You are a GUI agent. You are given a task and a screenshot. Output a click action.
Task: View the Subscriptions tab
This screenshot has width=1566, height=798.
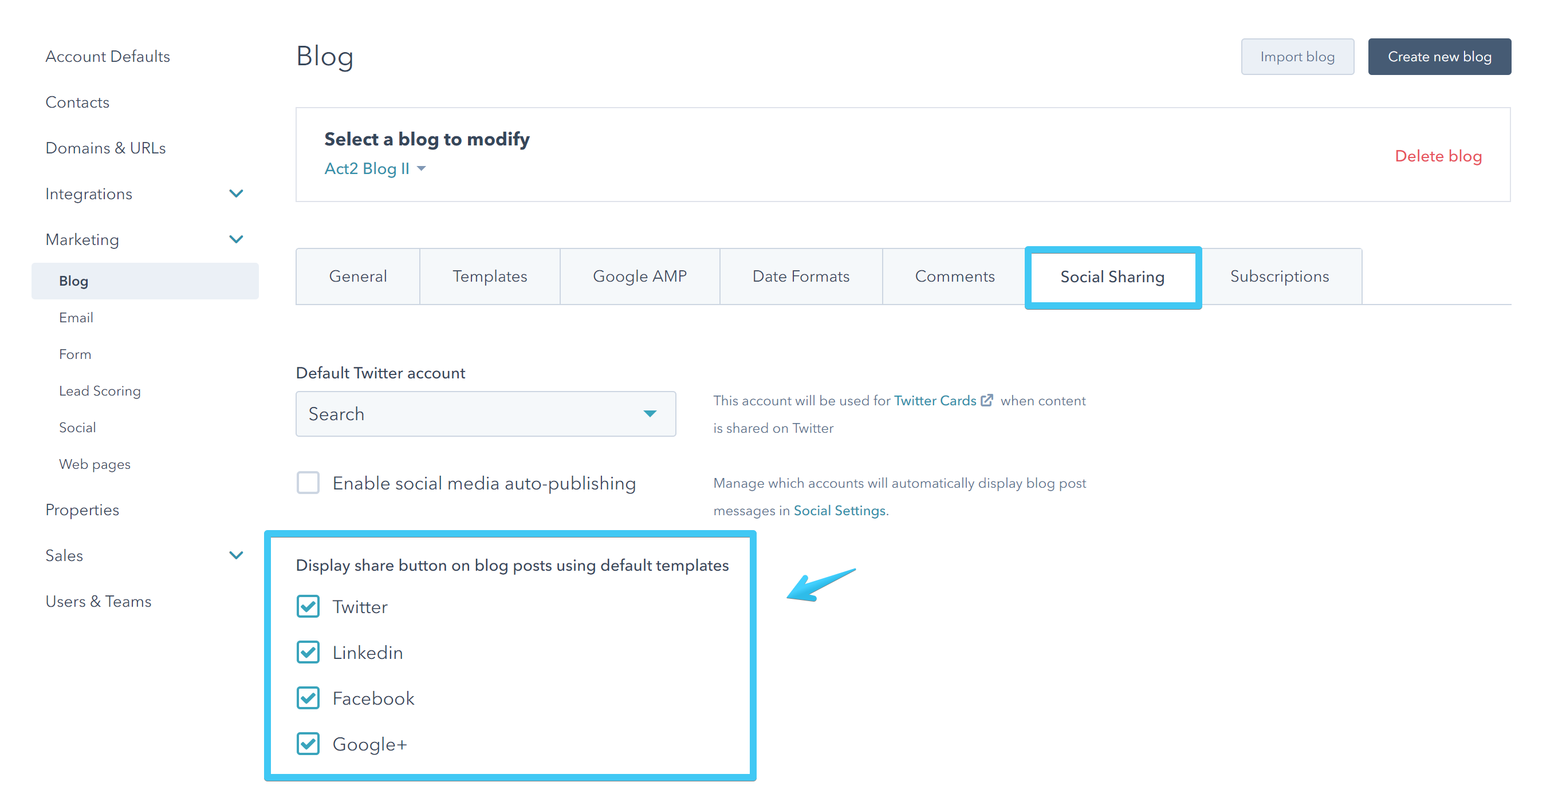click(1280, 276)
